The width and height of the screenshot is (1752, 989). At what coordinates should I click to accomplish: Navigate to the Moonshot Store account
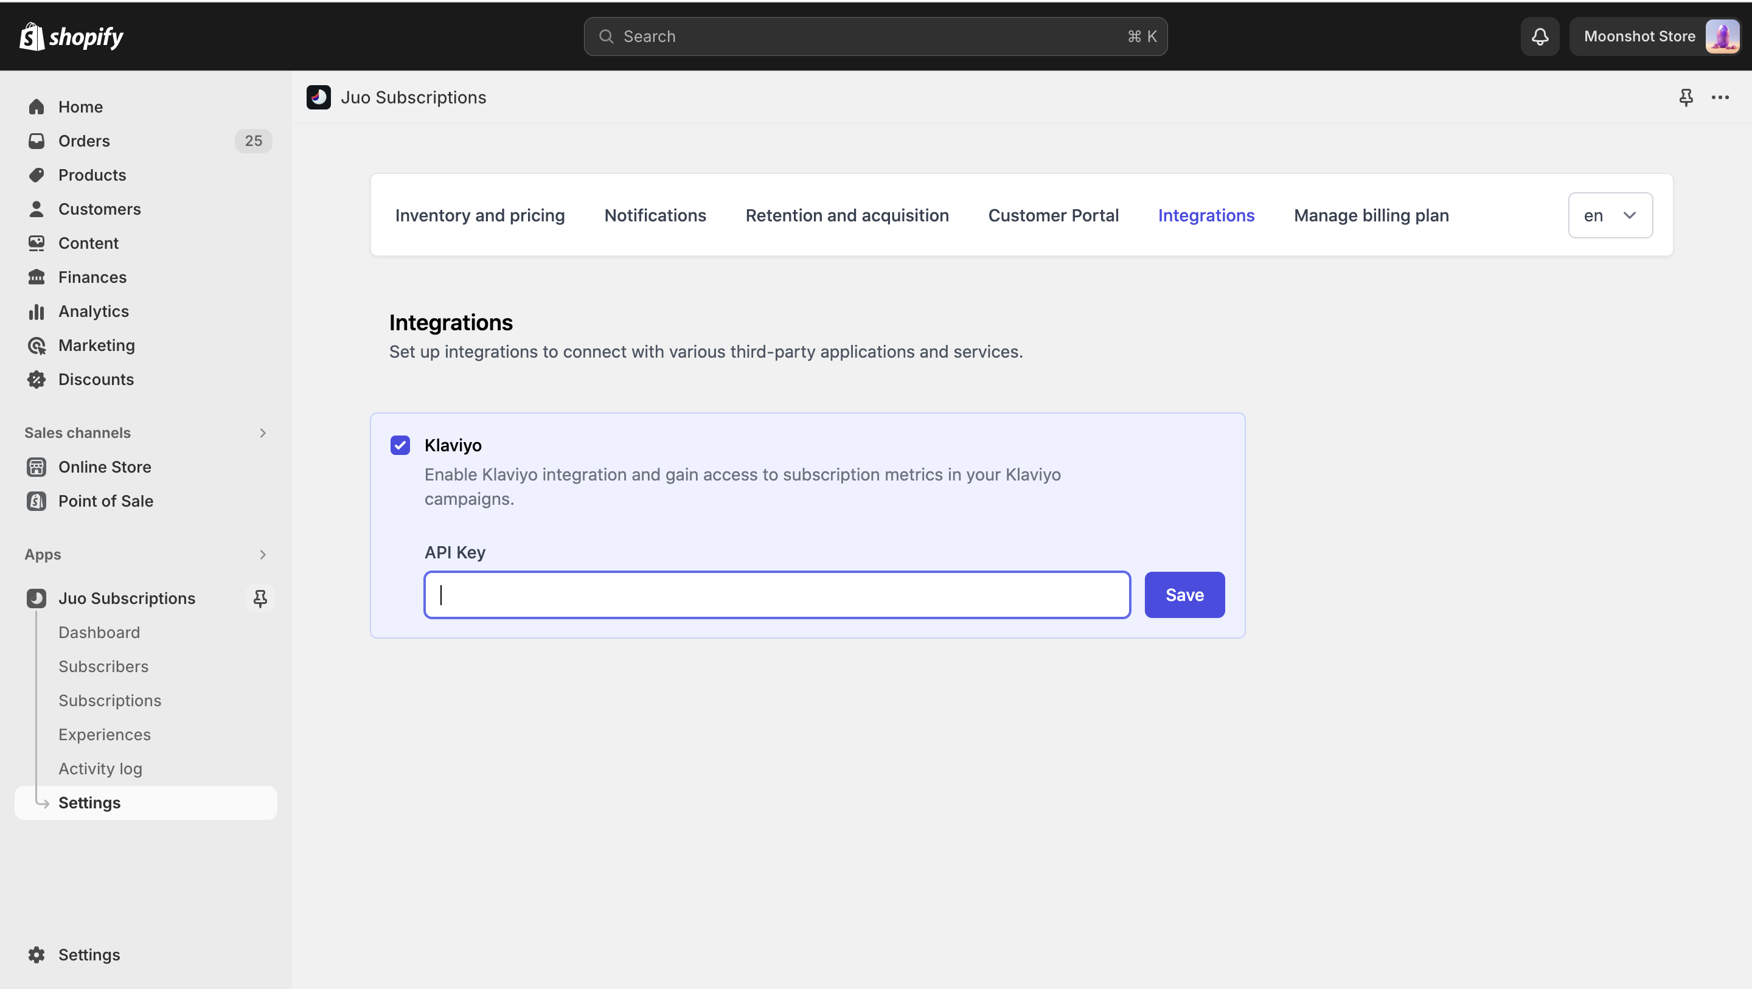pyautogui.click(x=1655, y=36)
